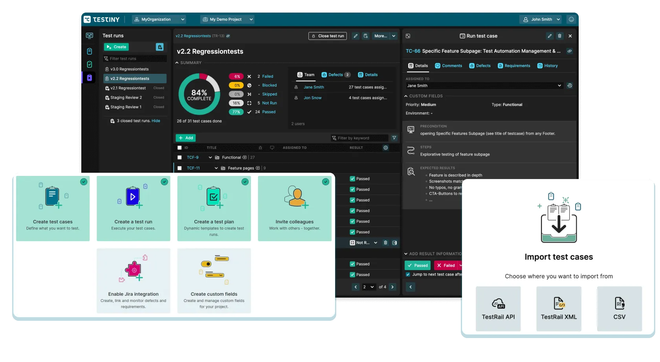Click the green Create button

[116, 47]
